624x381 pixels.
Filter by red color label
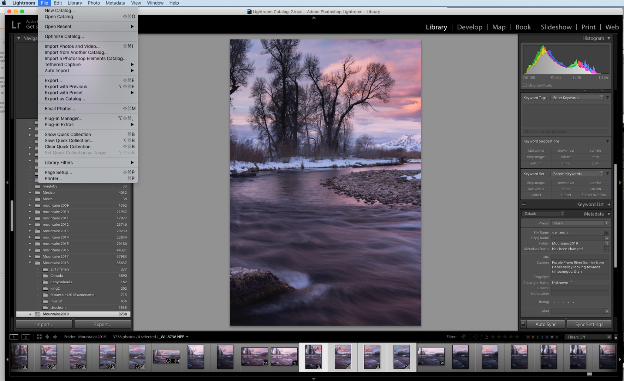point(528,337)
